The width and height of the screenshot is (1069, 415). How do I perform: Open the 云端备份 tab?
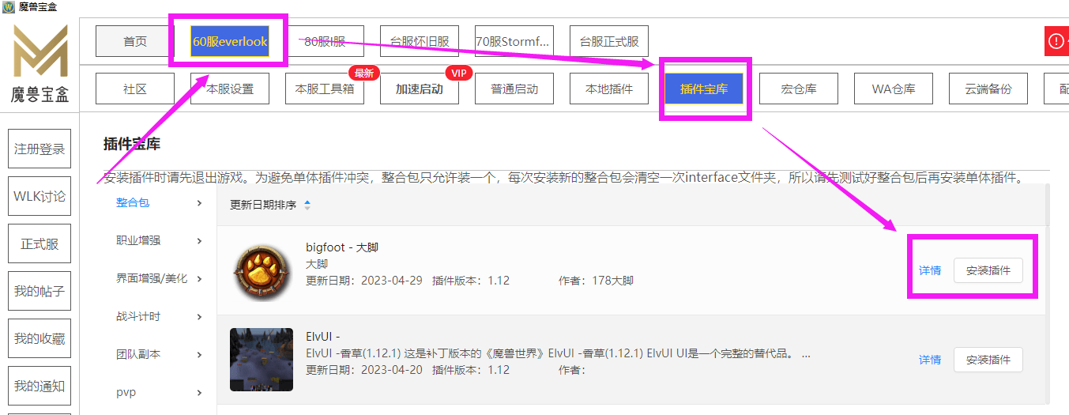[x=988, y=89]
